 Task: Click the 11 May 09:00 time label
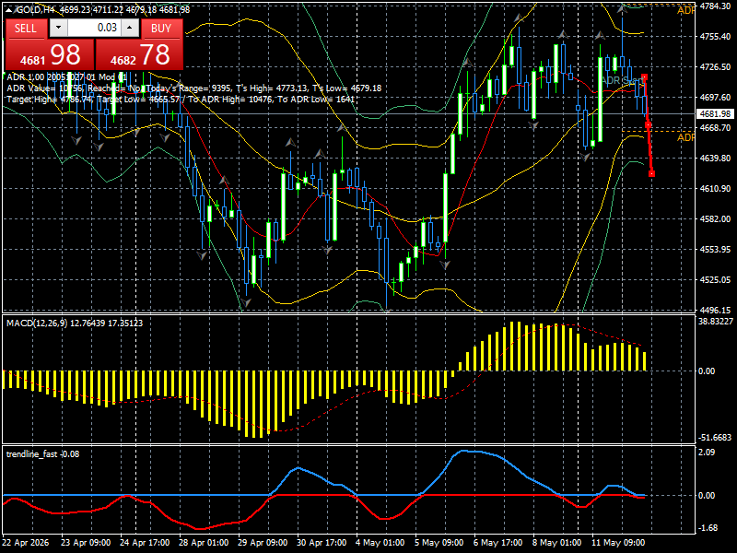[x=618, y=542]
